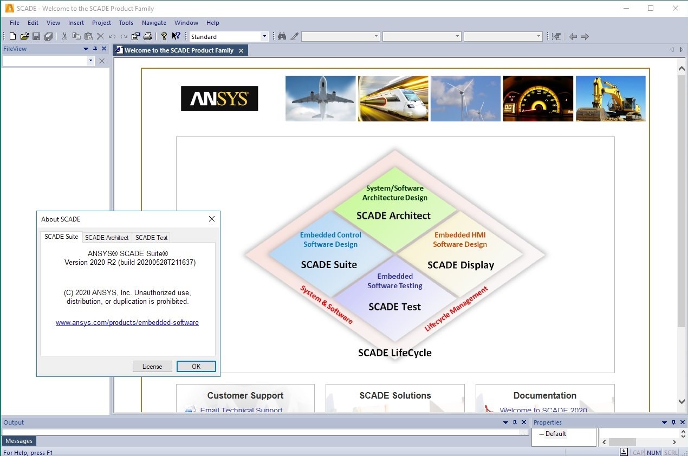Click the question mark About icon
Viewport: 688px width, 456px height.
coord(164,36)
